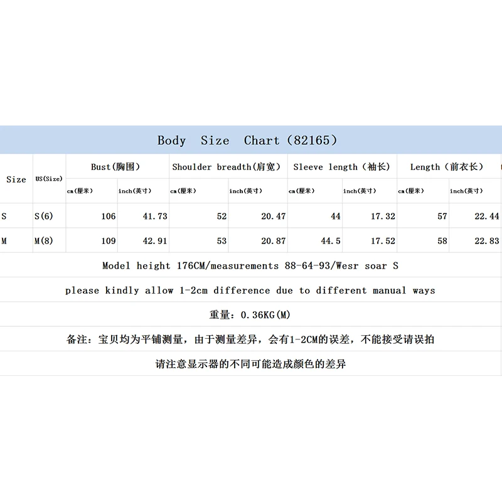Select the US(Size) column header
Viewport: 502px width, 502px height.
pos(49,179)
